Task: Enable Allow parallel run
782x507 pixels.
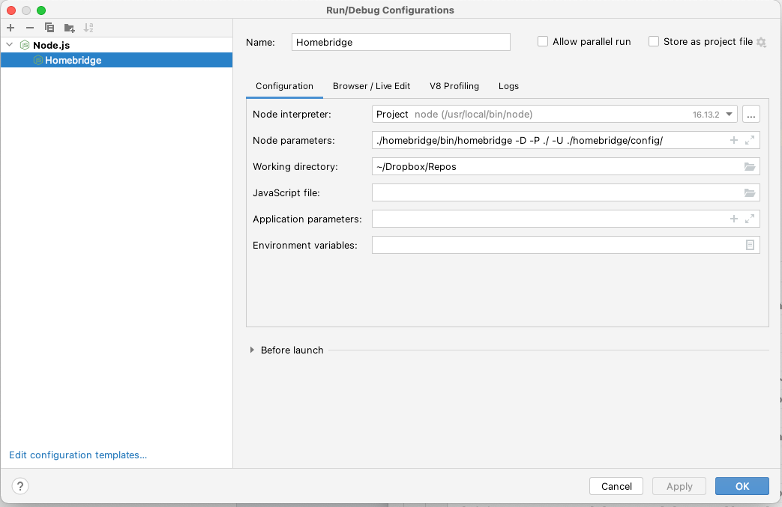Action: pyautogui.click(x=542, y=41)
